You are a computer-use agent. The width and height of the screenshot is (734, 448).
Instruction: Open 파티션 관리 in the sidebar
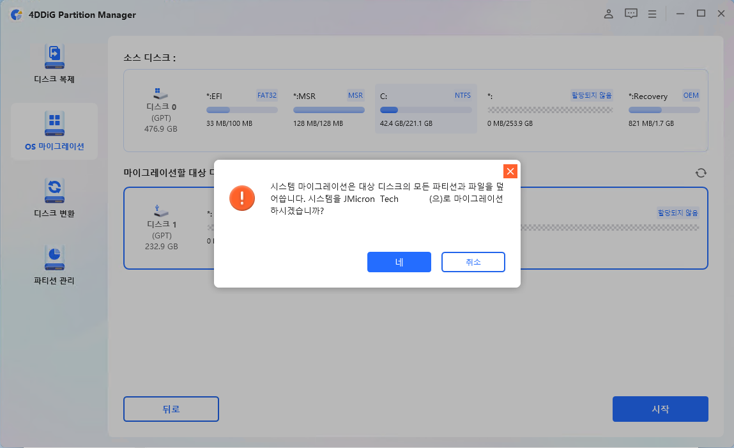54,265
